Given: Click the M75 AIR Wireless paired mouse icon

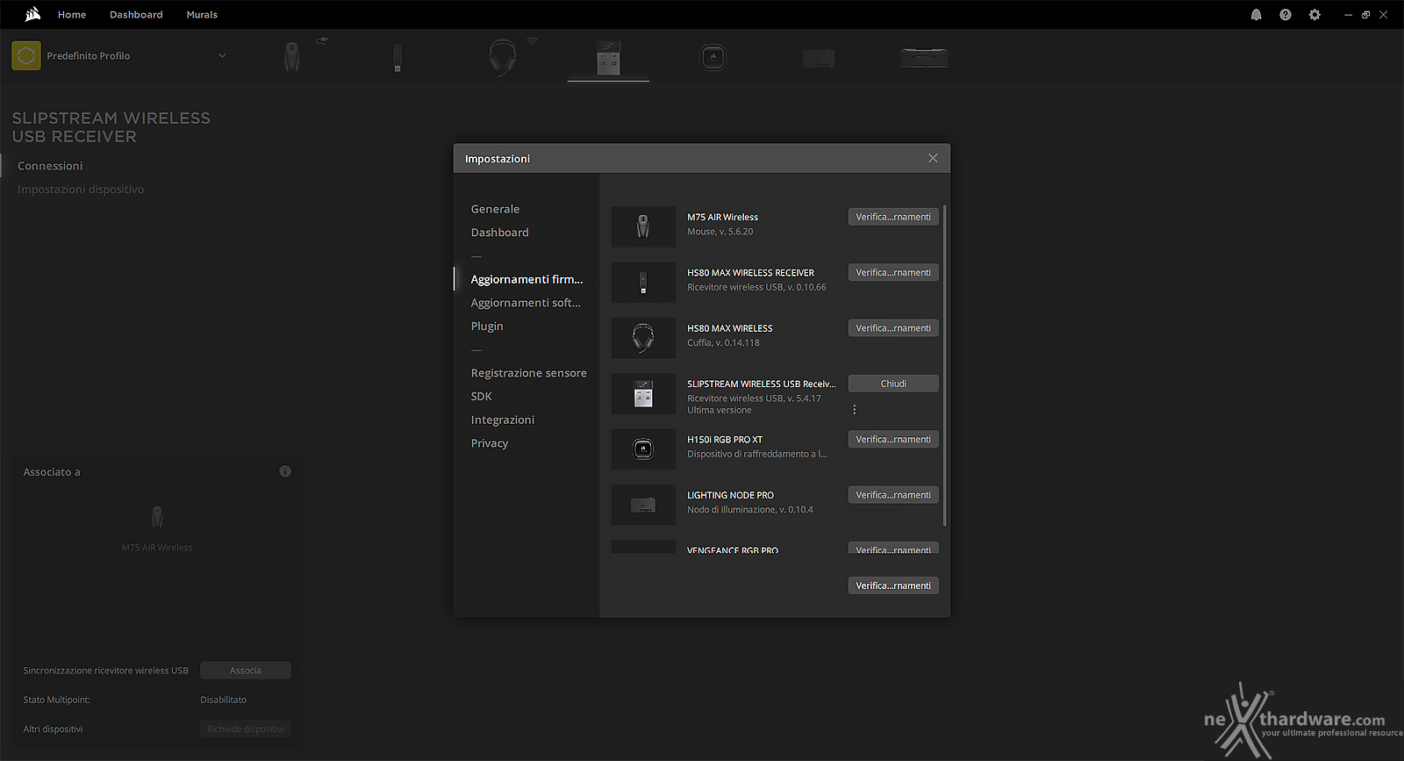Looking at the screenshot, I should click(x=157, y=517).
